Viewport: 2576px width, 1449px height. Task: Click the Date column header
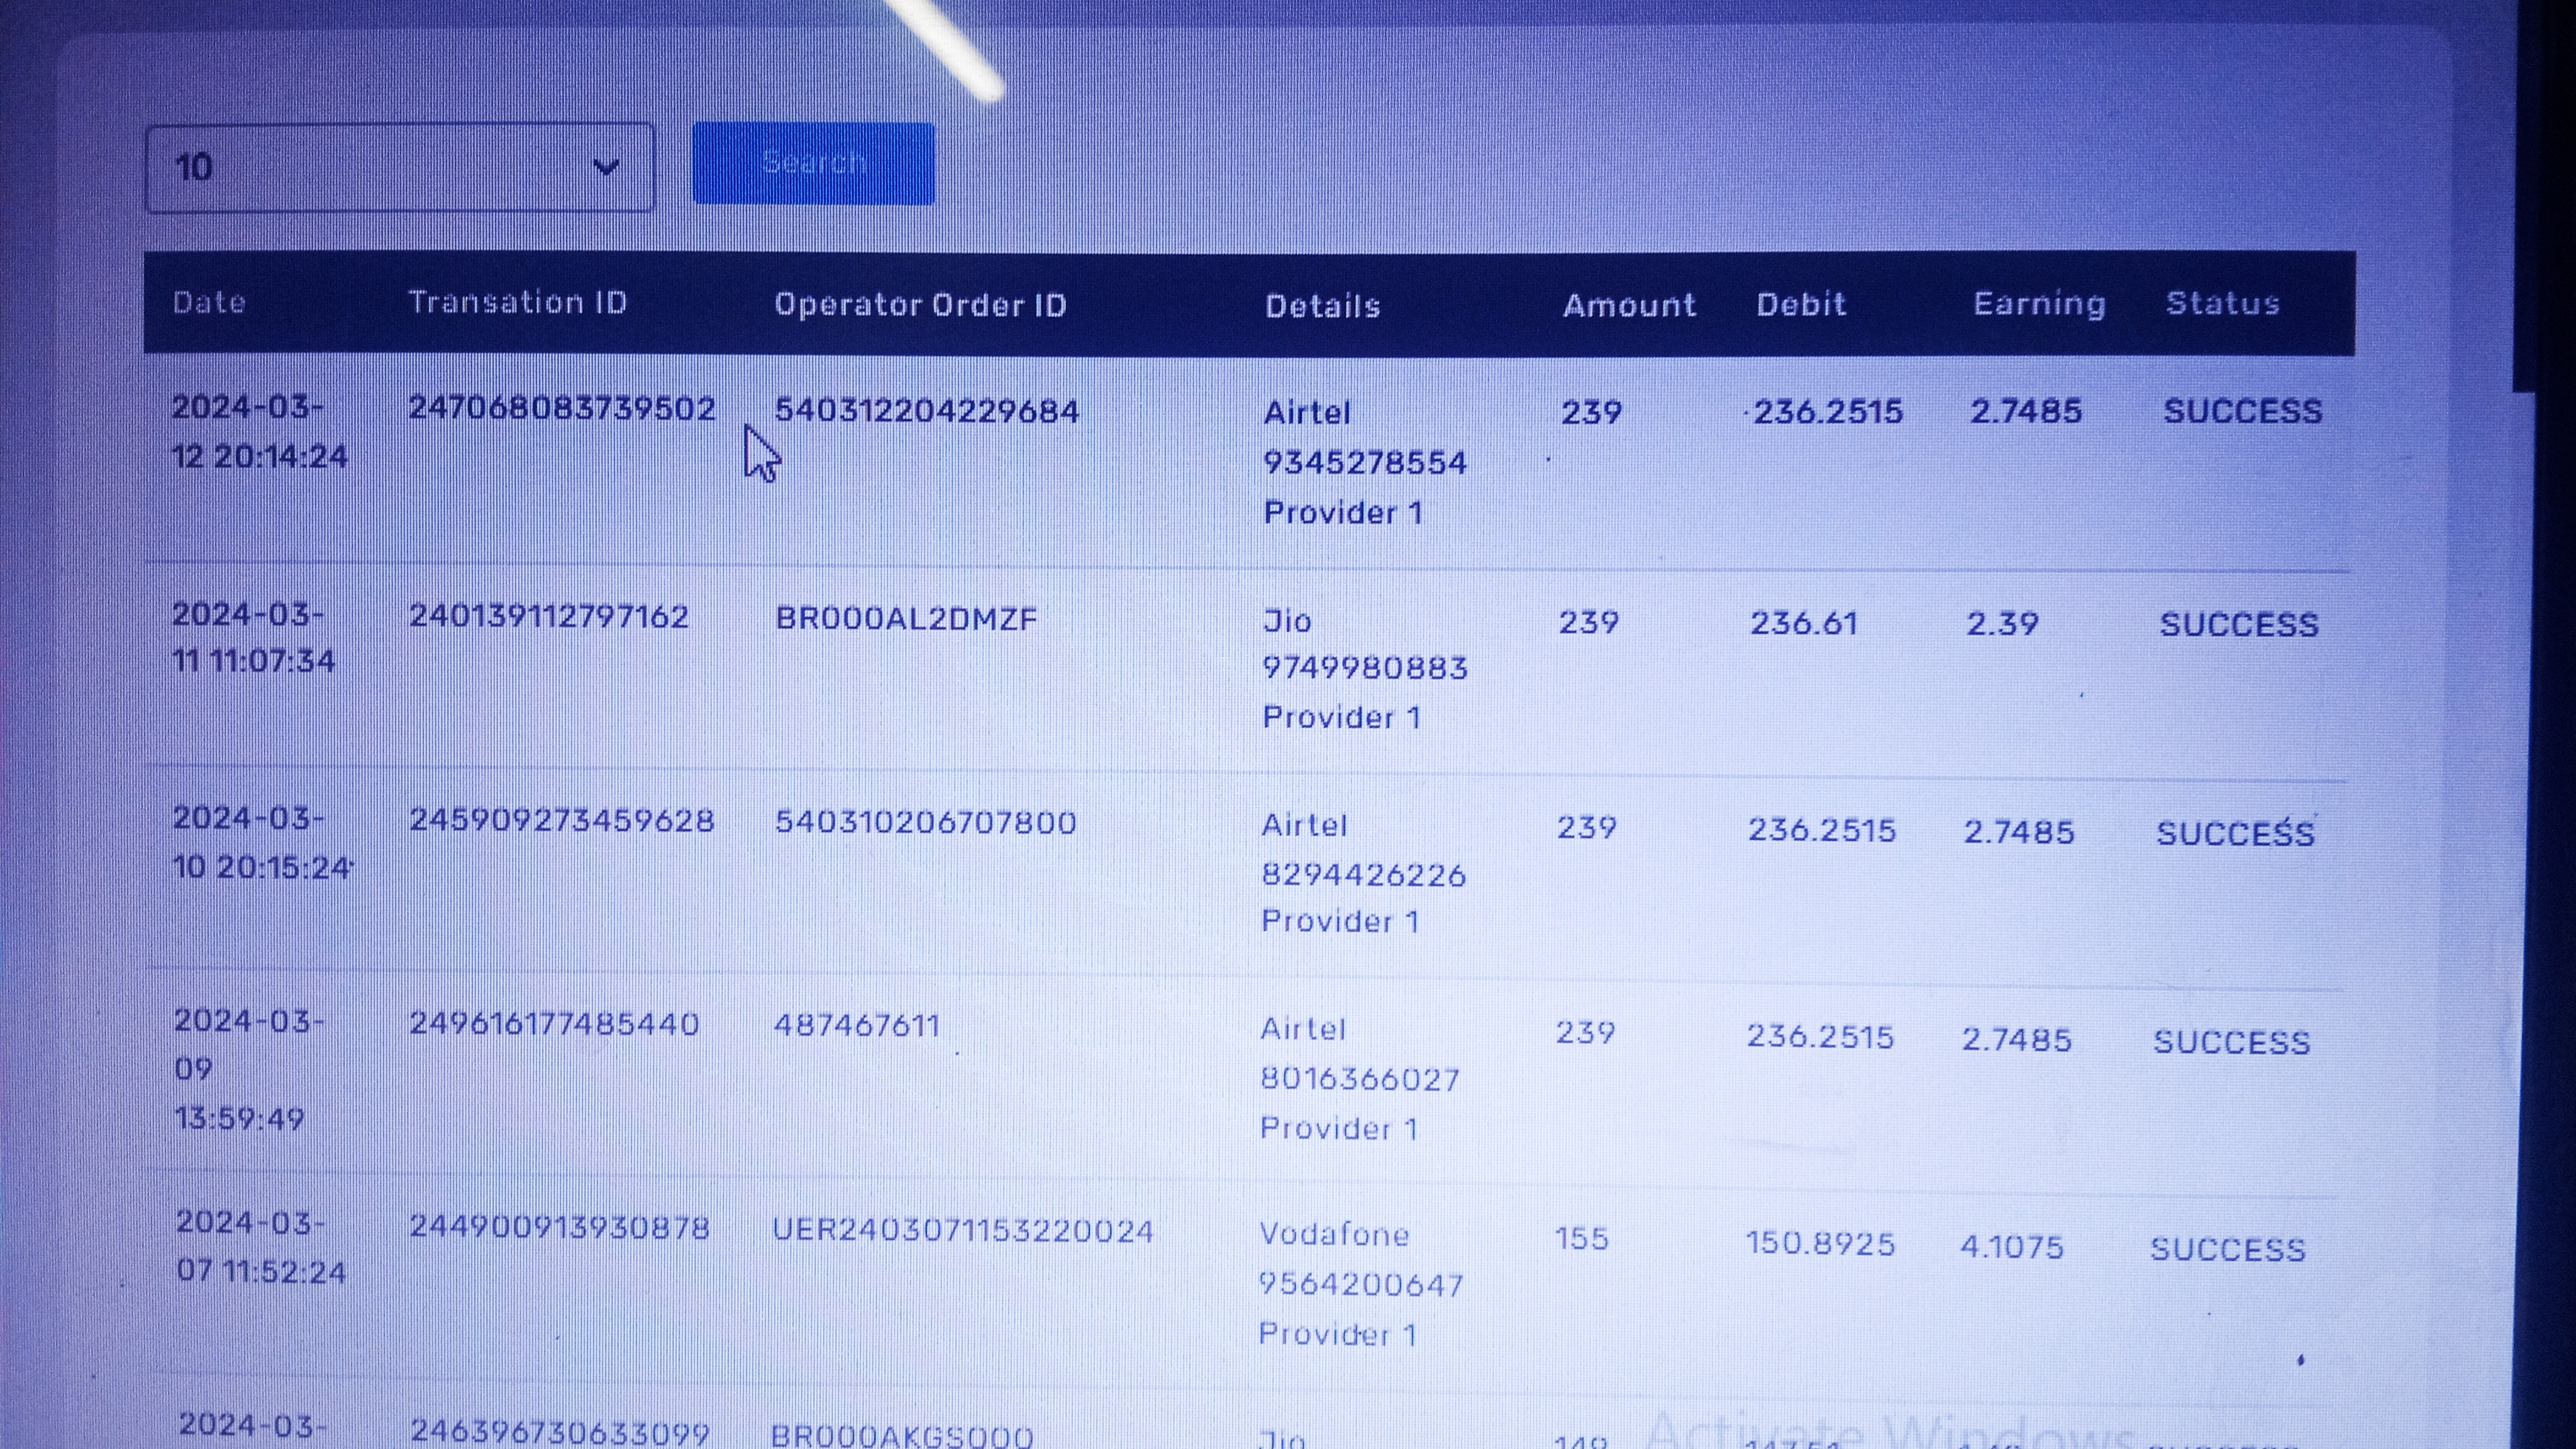[x=209, y=303]
